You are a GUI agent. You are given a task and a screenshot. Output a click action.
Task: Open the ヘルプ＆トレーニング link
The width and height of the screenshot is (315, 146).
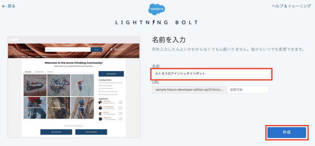(291, 6)
